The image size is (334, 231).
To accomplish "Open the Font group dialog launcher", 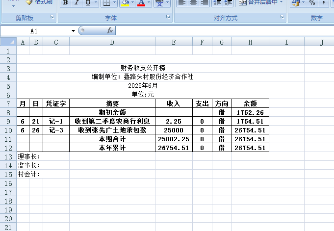I will coord(168,17).
